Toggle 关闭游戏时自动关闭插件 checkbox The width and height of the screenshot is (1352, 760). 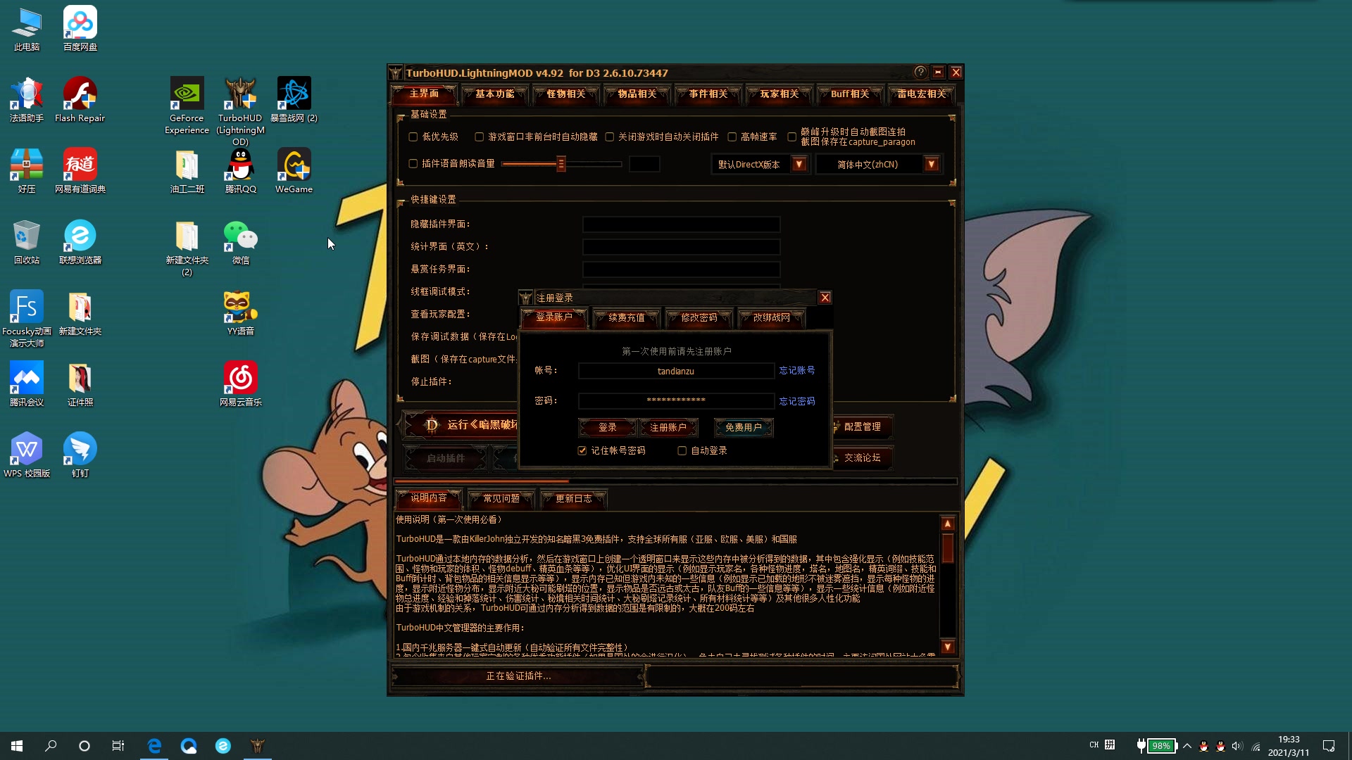[x=610, y=137]
